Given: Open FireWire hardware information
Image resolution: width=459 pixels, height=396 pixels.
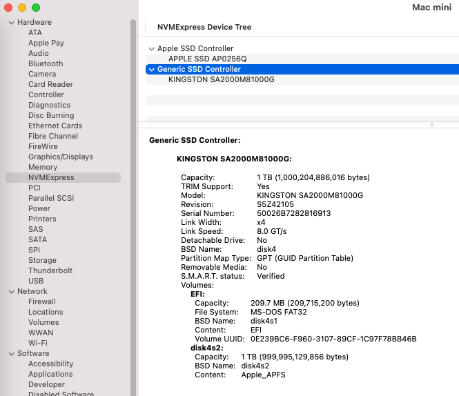Looking at the screenshot, I should tap(43, 146).
